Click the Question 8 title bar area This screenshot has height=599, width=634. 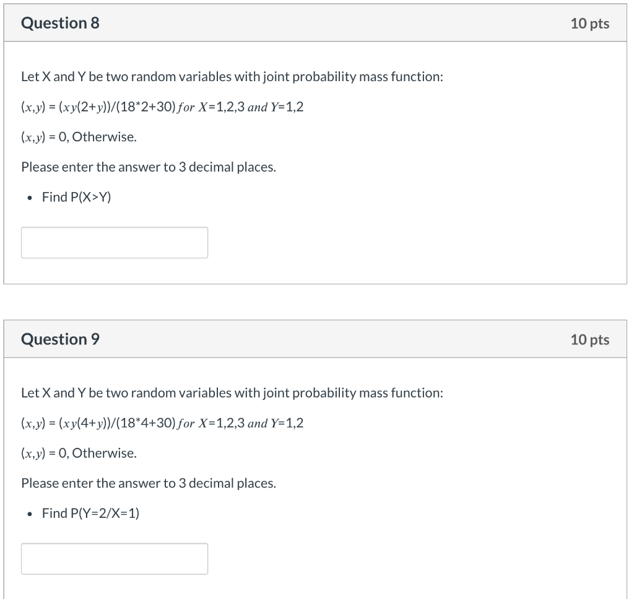[x=310, y=23]
